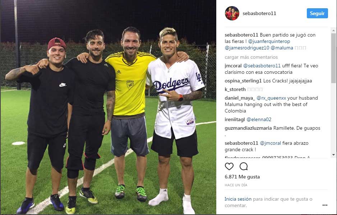
Task: Load more comments with cargar más comentarios
Action: pyautogui.click(x=251, y=57)
